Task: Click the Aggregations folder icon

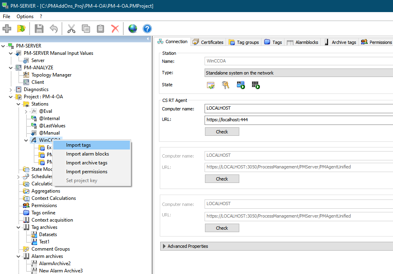Action: pyautogui.click(x=26, y=191)
